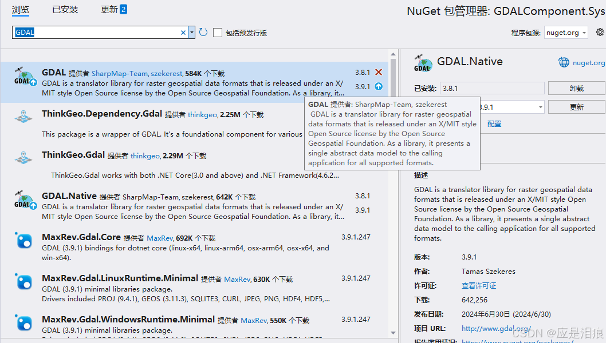Enable the 包括预发行版 checkbox

217,33
